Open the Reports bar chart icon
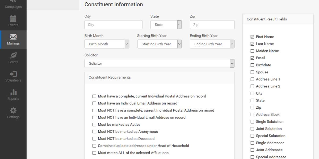The image size is (319, 159). (x=13, y=92)
